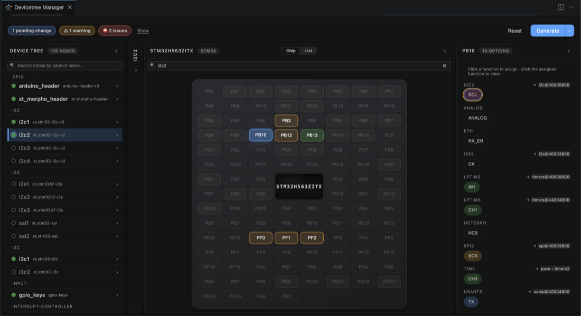Assign ANALOG function to PB10
Viewport: 581px width, 316px height.
[x=477, y=118]
